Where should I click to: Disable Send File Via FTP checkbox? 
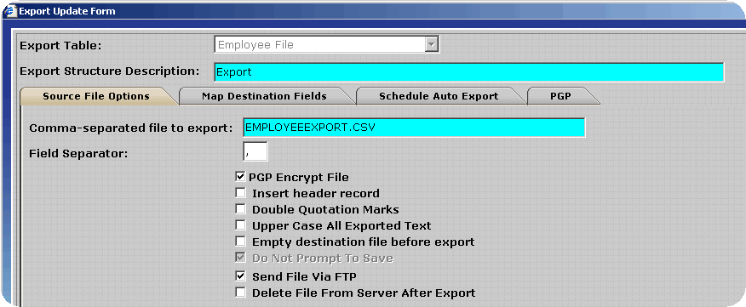point(241,276)
